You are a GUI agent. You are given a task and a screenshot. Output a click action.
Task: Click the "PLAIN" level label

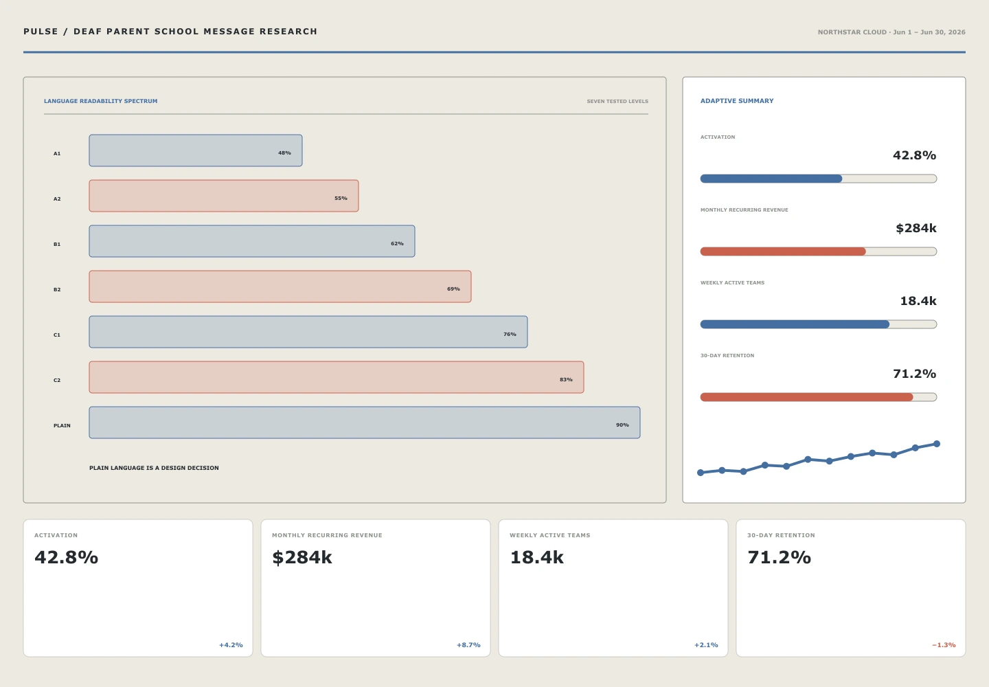(62, 426)
